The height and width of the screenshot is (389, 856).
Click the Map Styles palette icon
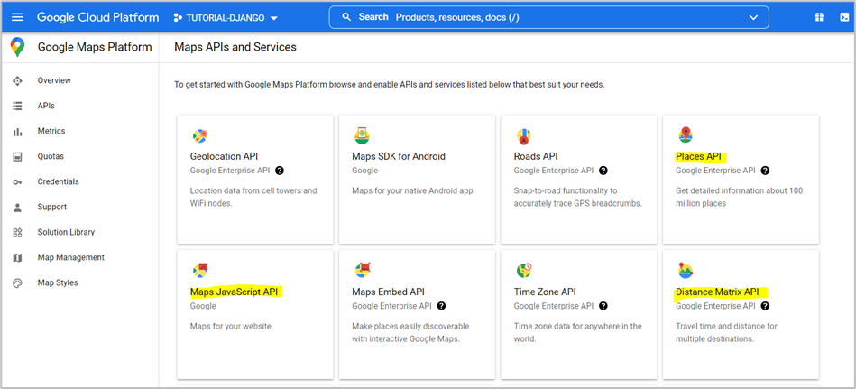[17, 283]
